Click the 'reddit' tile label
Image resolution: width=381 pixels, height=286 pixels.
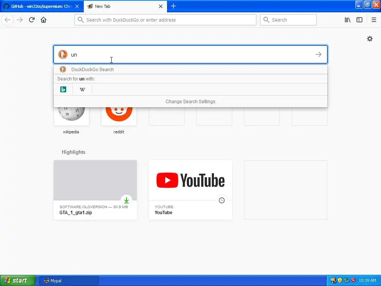pyautogui.click(x=119, y=132)
